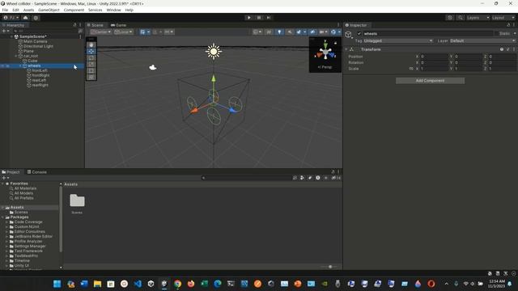Click the Perspective label under orientation gizmo
This screenshot has width=518, height=291.
point(325,67)
